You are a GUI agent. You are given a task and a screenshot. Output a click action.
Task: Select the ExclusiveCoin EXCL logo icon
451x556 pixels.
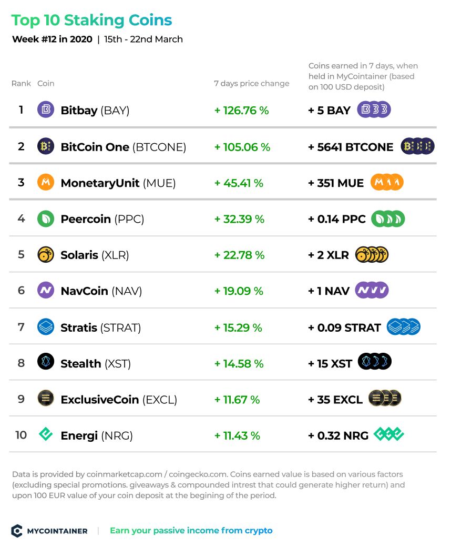coord(46,398)
